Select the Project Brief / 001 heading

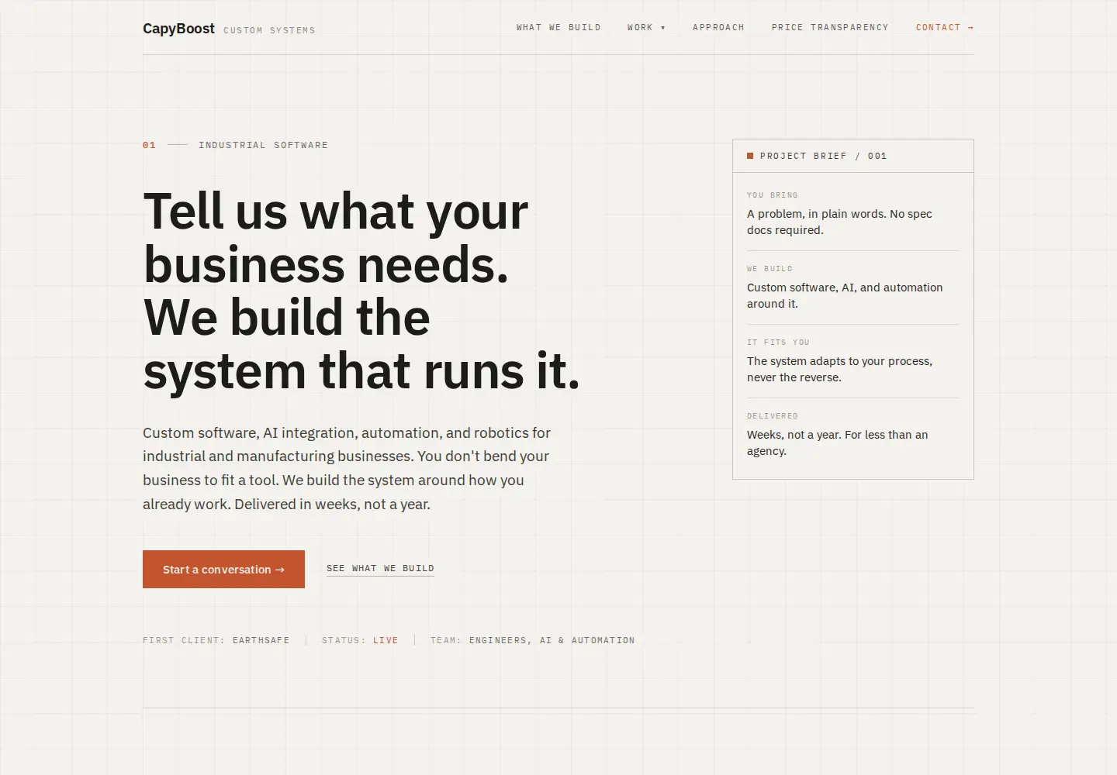click(823, 156)
